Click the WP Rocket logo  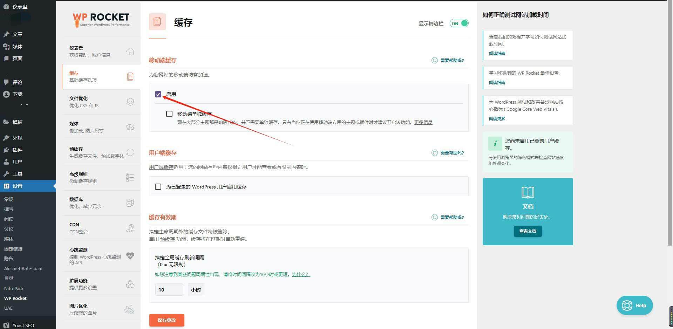[x=101, y=20]
